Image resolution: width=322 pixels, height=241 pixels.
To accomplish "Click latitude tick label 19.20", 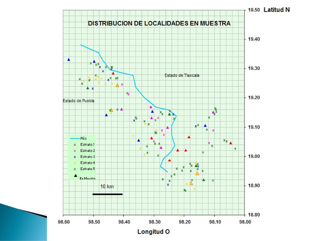I will [254, 98].
